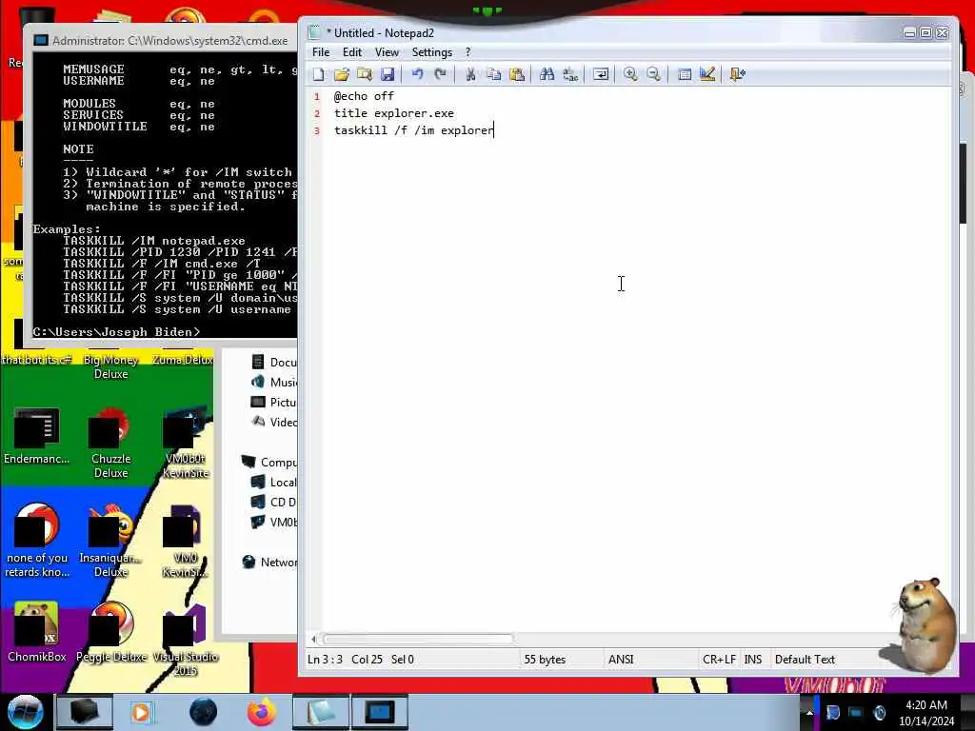Viewport: 975px width, 731px height.
Task: Select Network in the Explorer navigation pane
Action: [x=269, y=562]
